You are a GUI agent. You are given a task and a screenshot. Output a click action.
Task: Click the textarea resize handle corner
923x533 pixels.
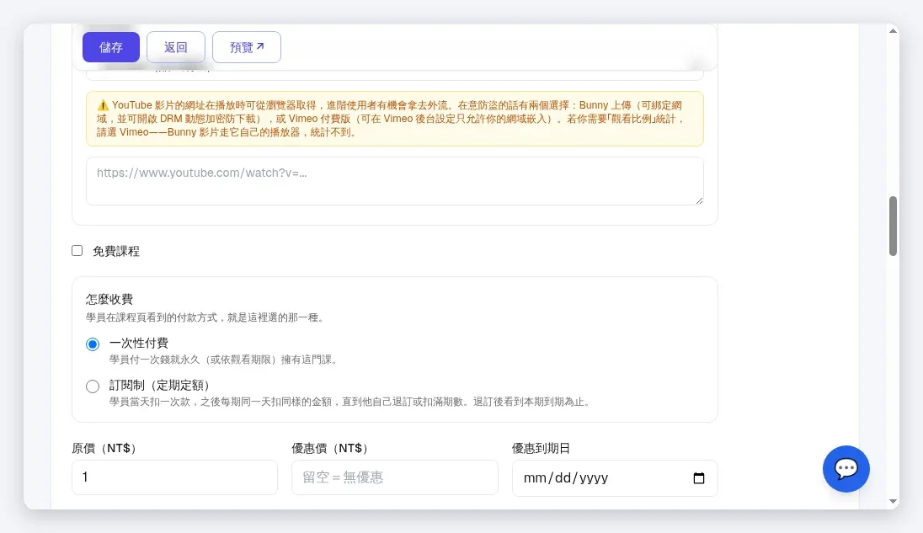tap(699, 200)
